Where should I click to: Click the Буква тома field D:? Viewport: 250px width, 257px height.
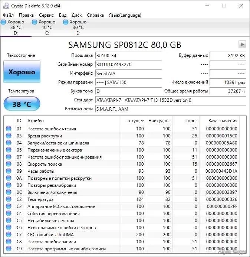[x=128, y=91]
